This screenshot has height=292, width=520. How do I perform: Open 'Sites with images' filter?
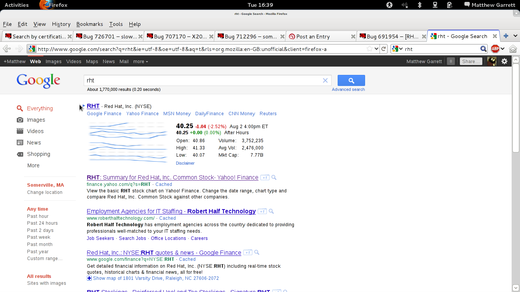(x=46, y=283)
